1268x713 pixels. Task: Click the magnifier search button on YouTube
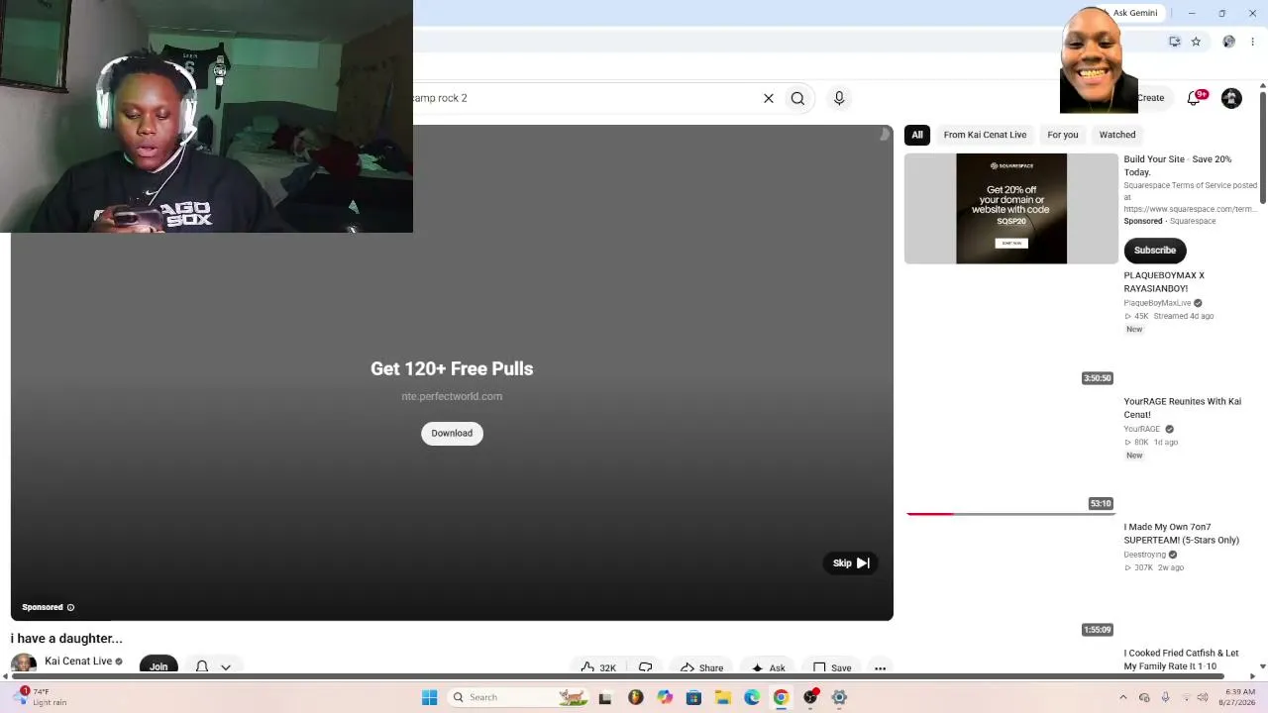(797, 98)
